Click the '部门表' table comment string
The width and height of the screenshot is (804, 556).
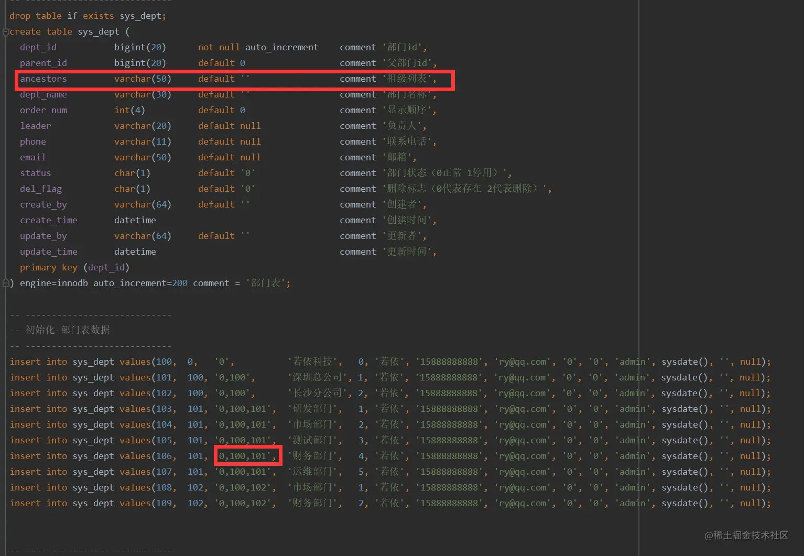tap(266, 283)
